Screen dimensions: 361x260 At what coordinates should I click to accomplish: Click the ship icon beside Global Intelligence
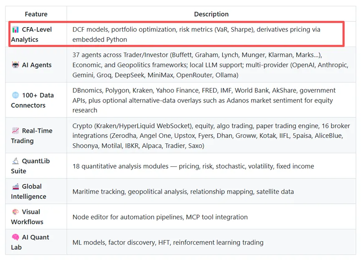[15, 187]
